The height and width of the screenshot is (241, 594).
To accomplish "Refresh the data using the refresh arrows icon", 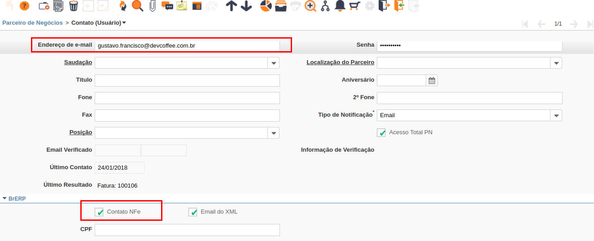I will coord(122,6).
